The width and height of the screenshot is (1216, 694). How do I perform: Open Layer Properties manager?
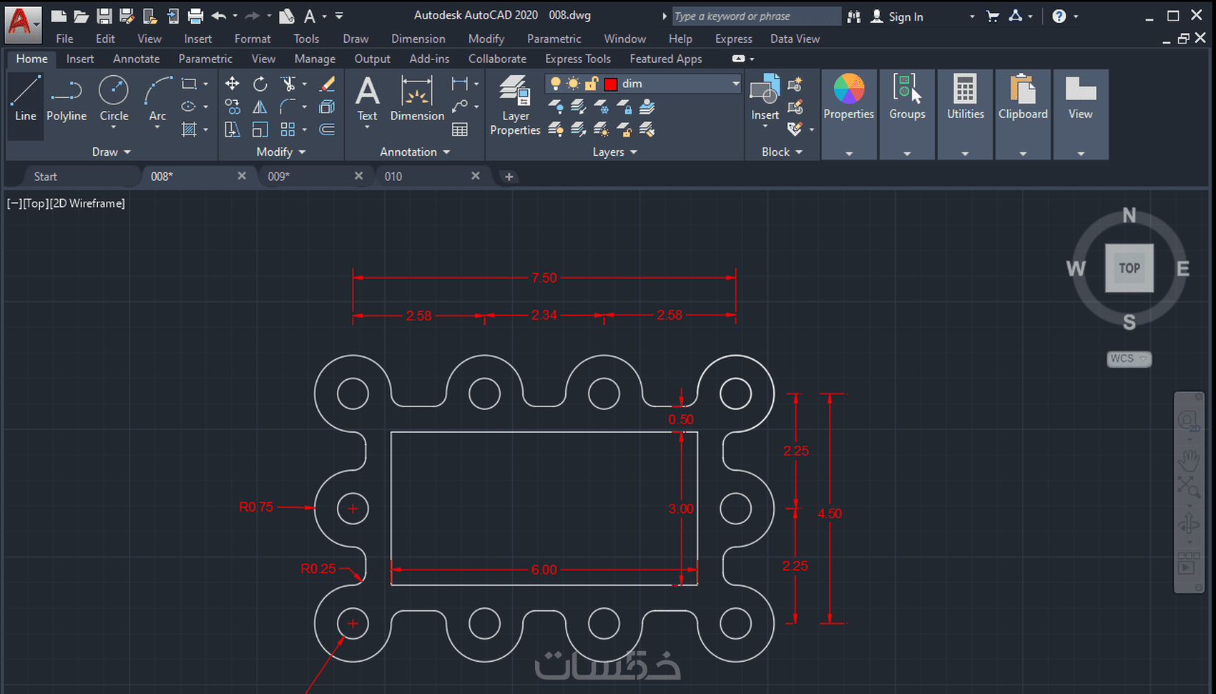515,105
